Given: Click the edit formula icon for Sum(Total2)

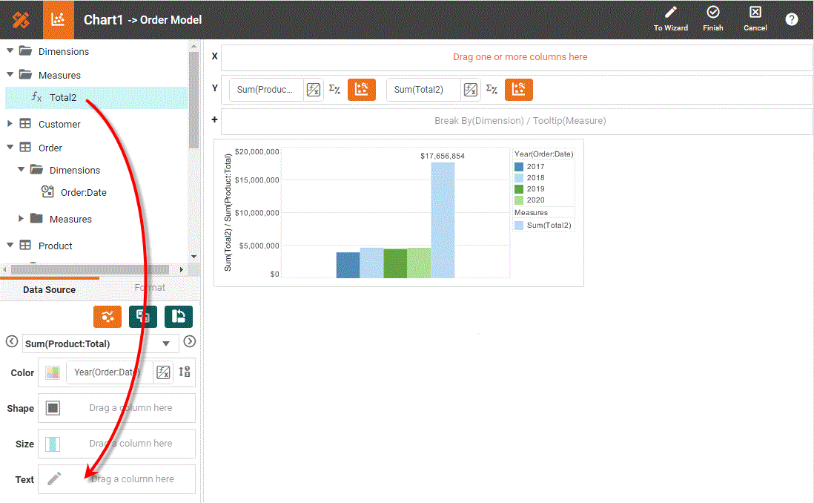Looking at the screenshot, I should tap(471, 90).
